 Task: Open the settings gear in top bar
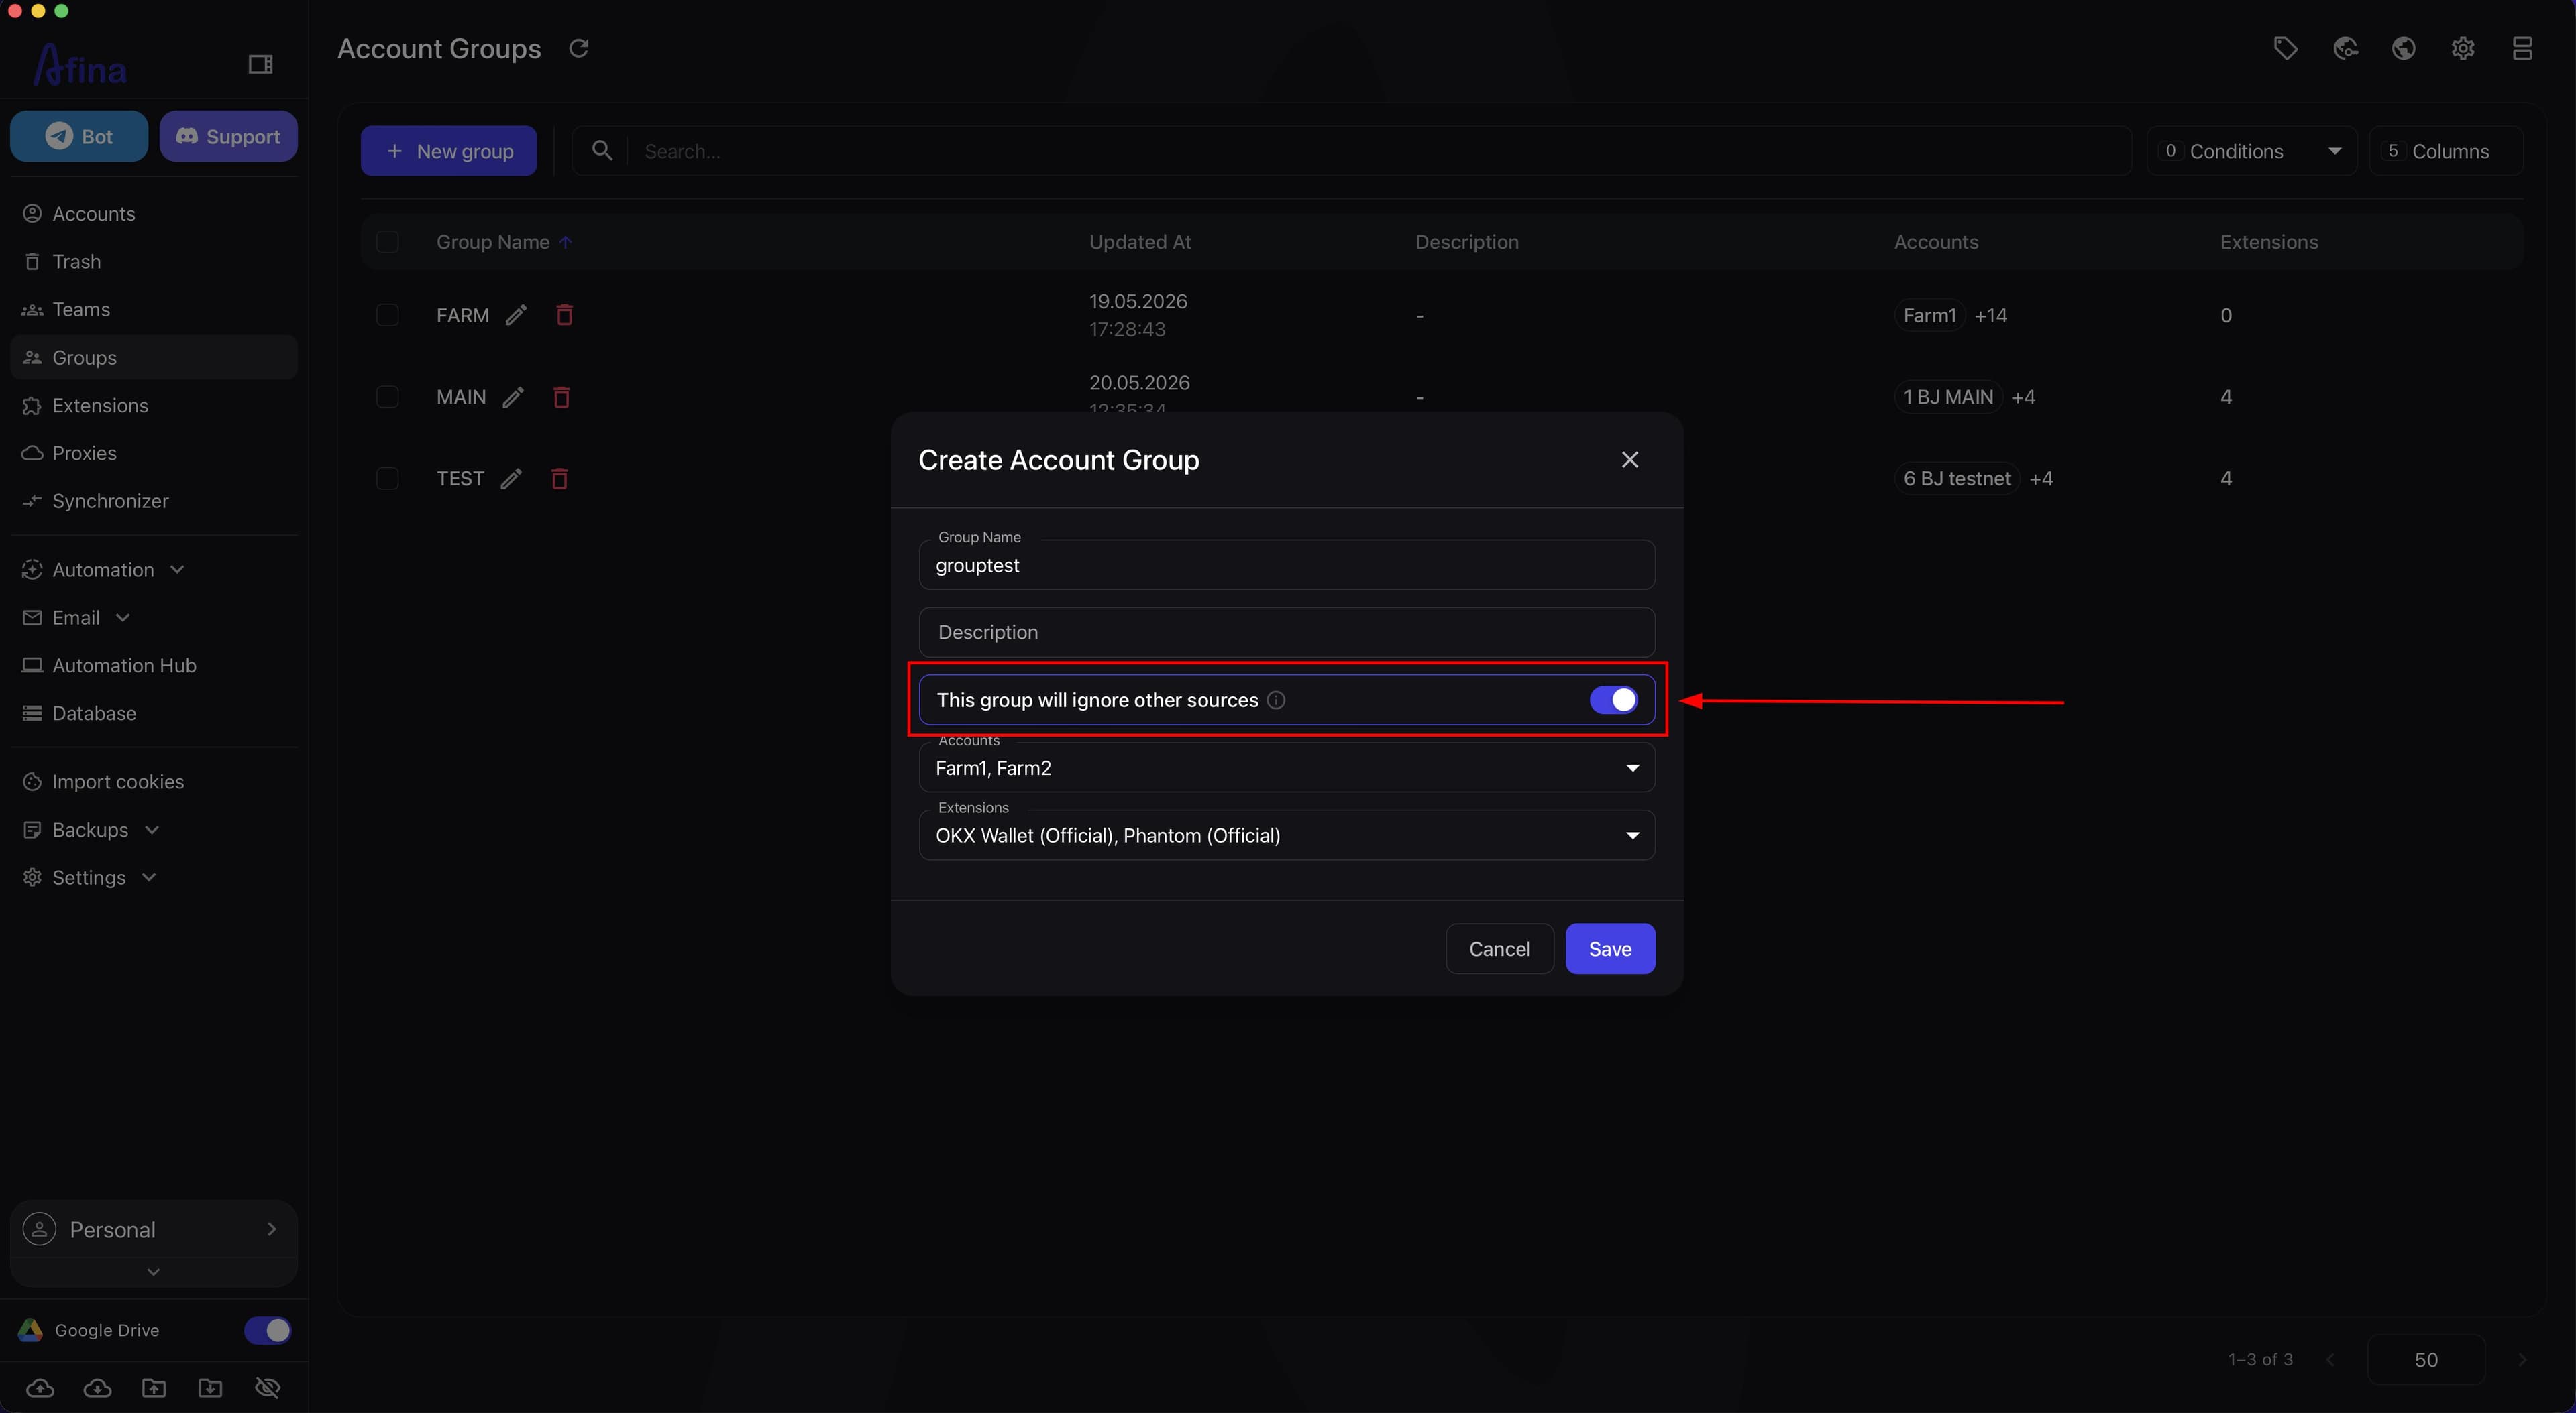[2463, 48]
